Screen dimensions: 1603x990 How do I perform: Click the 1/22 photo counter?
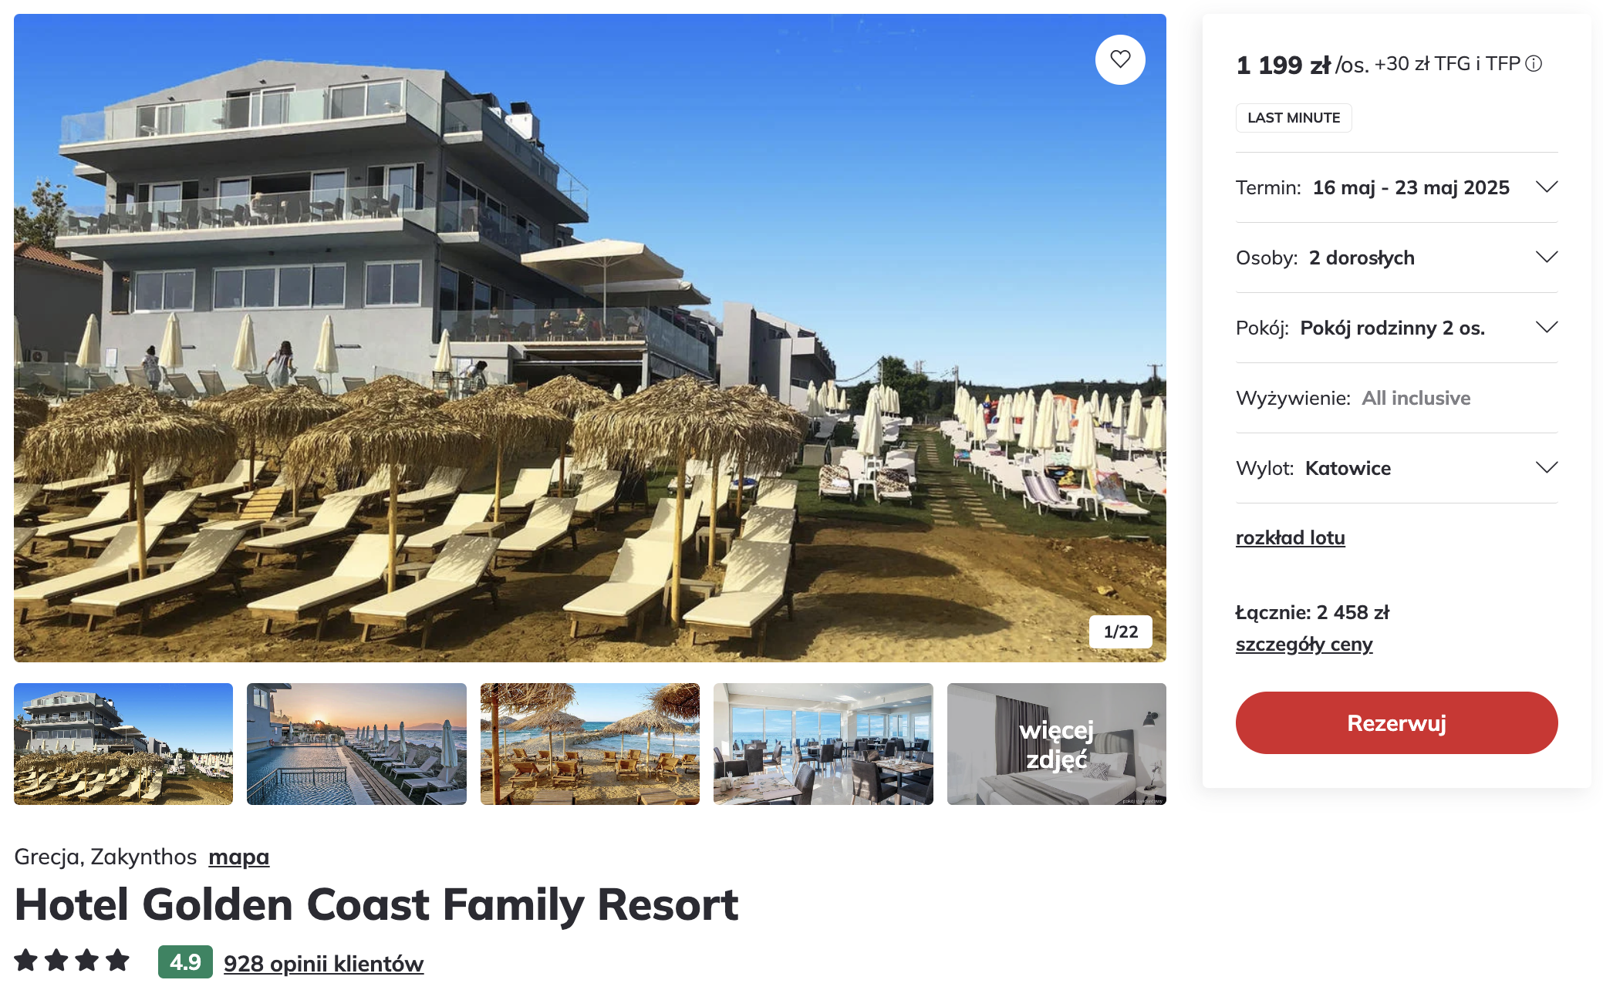click(x=1120, y=632)
